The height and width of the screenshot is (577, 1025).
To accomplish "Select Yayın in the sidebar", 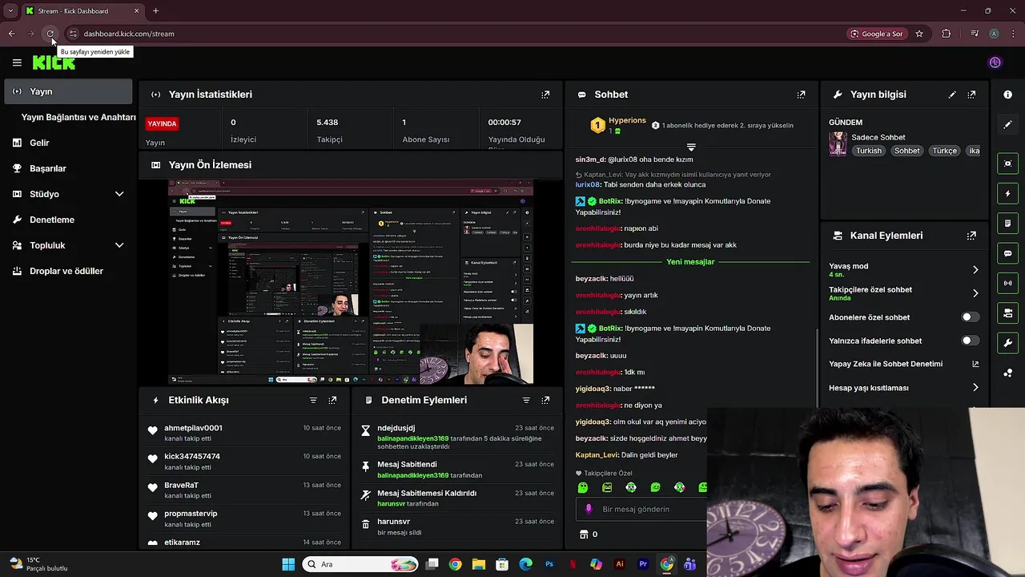I will (68, 91).
